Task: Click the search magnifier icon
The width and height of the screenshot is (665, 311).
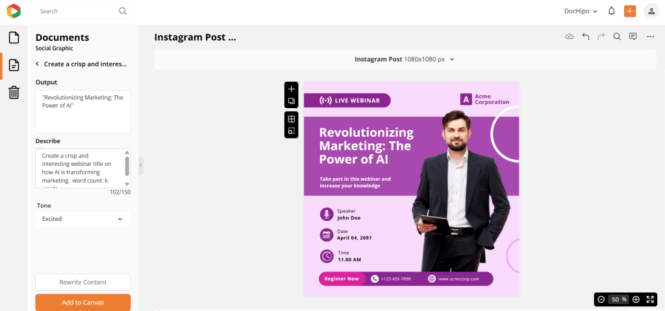Action: pyautogui.click(x=123, y=11)
